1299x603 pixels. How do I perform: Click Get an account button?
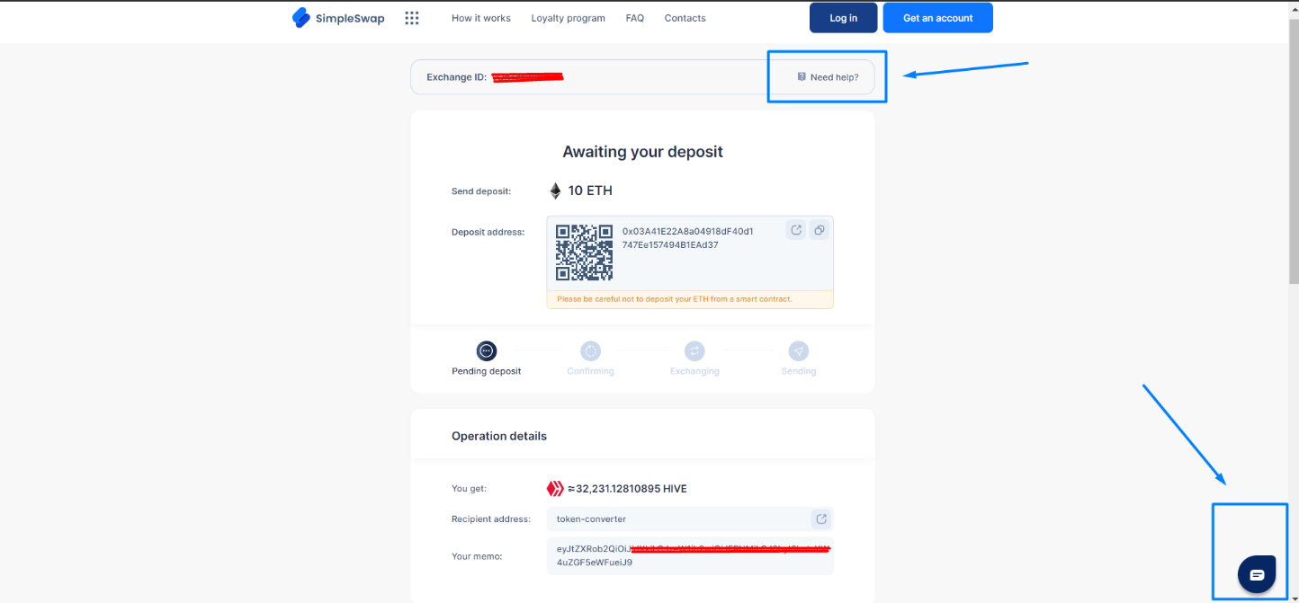click(x=937, y=18)
